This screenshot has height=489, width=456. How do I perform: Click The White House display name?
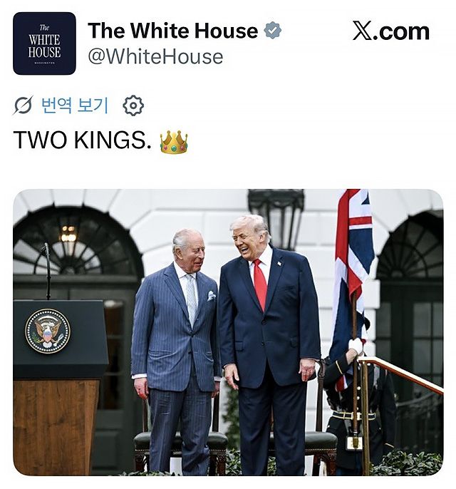173,31
